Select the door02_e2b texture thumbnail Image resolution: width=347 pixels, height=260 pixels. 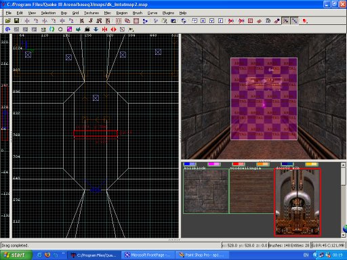298,202
